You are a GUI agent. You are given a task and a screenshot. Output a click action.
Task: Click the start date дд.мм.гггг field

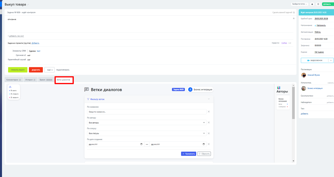pyautogui.click(x=115, y=144)
